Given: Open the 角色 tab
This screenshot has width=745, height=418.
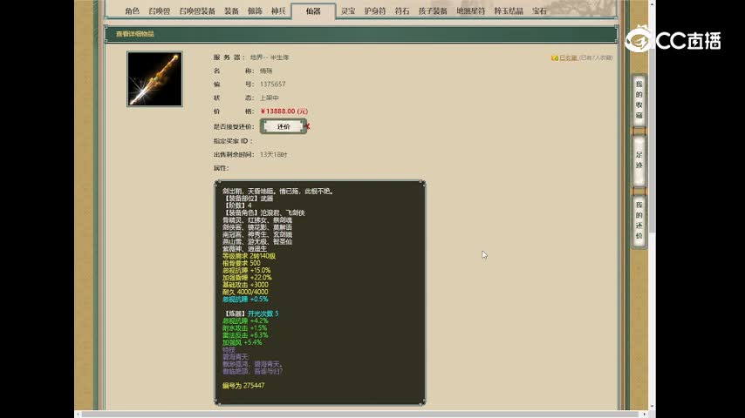Looking at the screenshot, I should click(x=132, y=11).
